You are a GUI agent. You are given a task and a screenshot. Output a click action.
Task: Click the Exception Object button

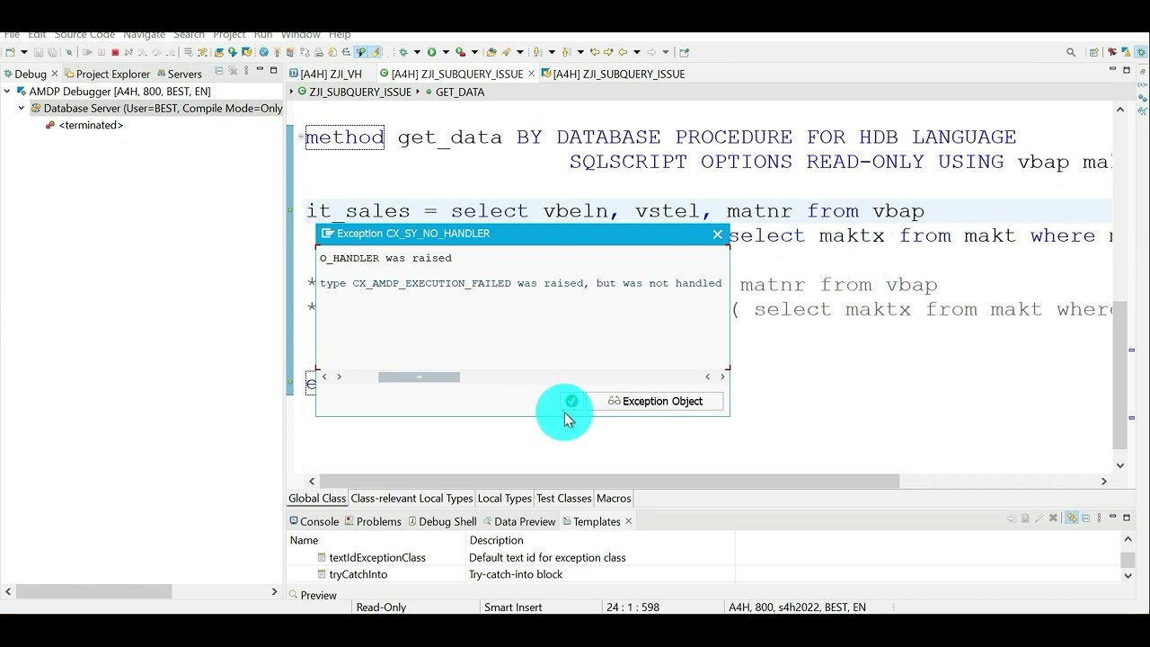pos(655,401)
